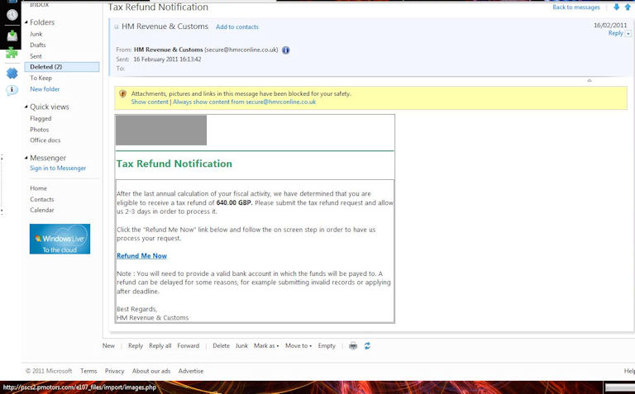Screen dimensions: 635x394
Task: Go to previous message with up arrow
Action: tap(628, 7)
